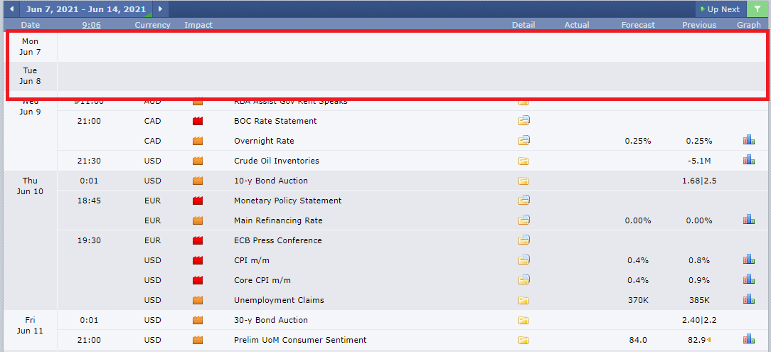Image resolution: width=771 pixels, height=352 pixels.
Task: Click the red impact icon for Core CPI m/m
Action: [198, 280]
